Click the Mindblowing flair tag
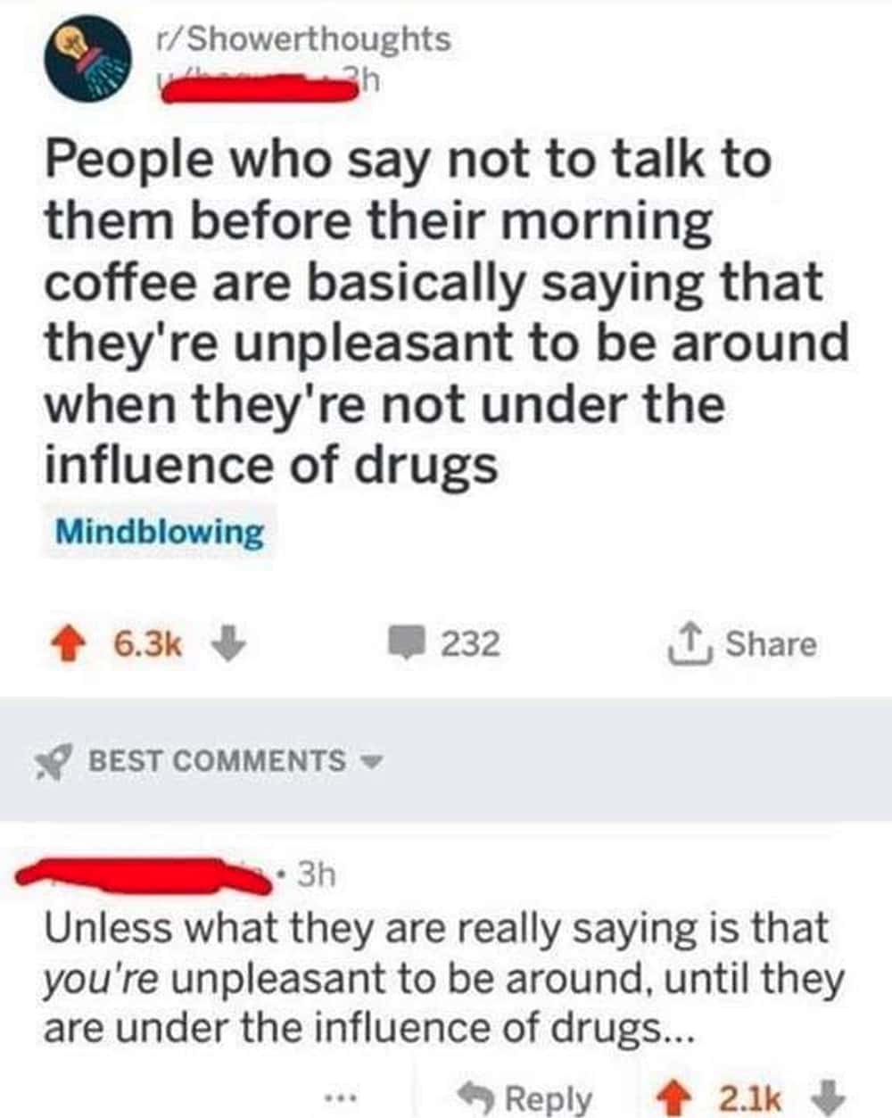892x1118 pixels. click(x=160, y=533)
